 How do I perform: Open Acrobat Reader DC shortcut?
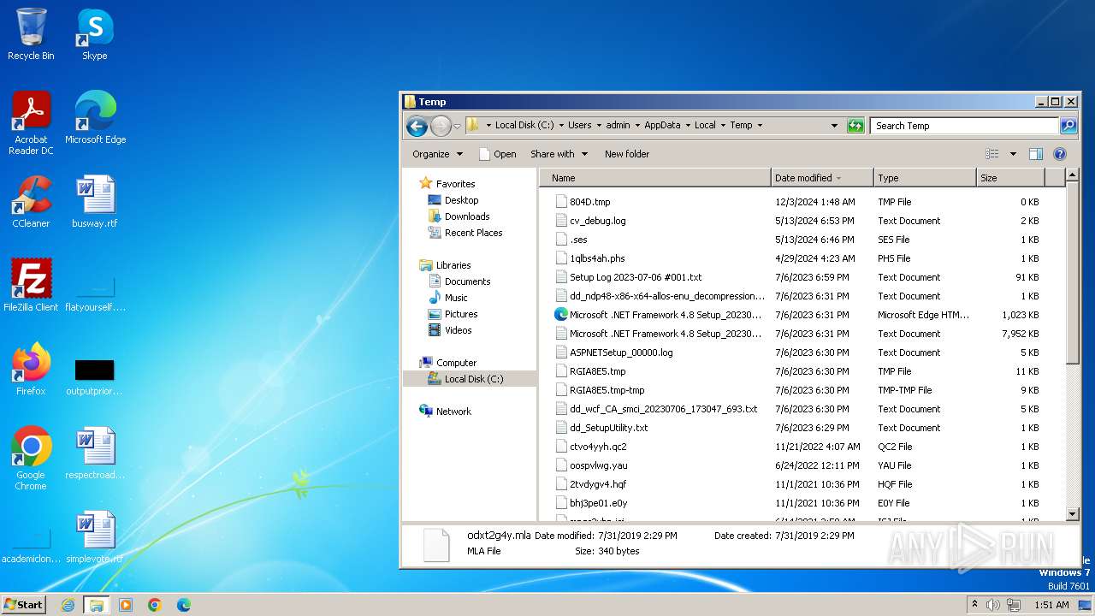tap(31, 122)
